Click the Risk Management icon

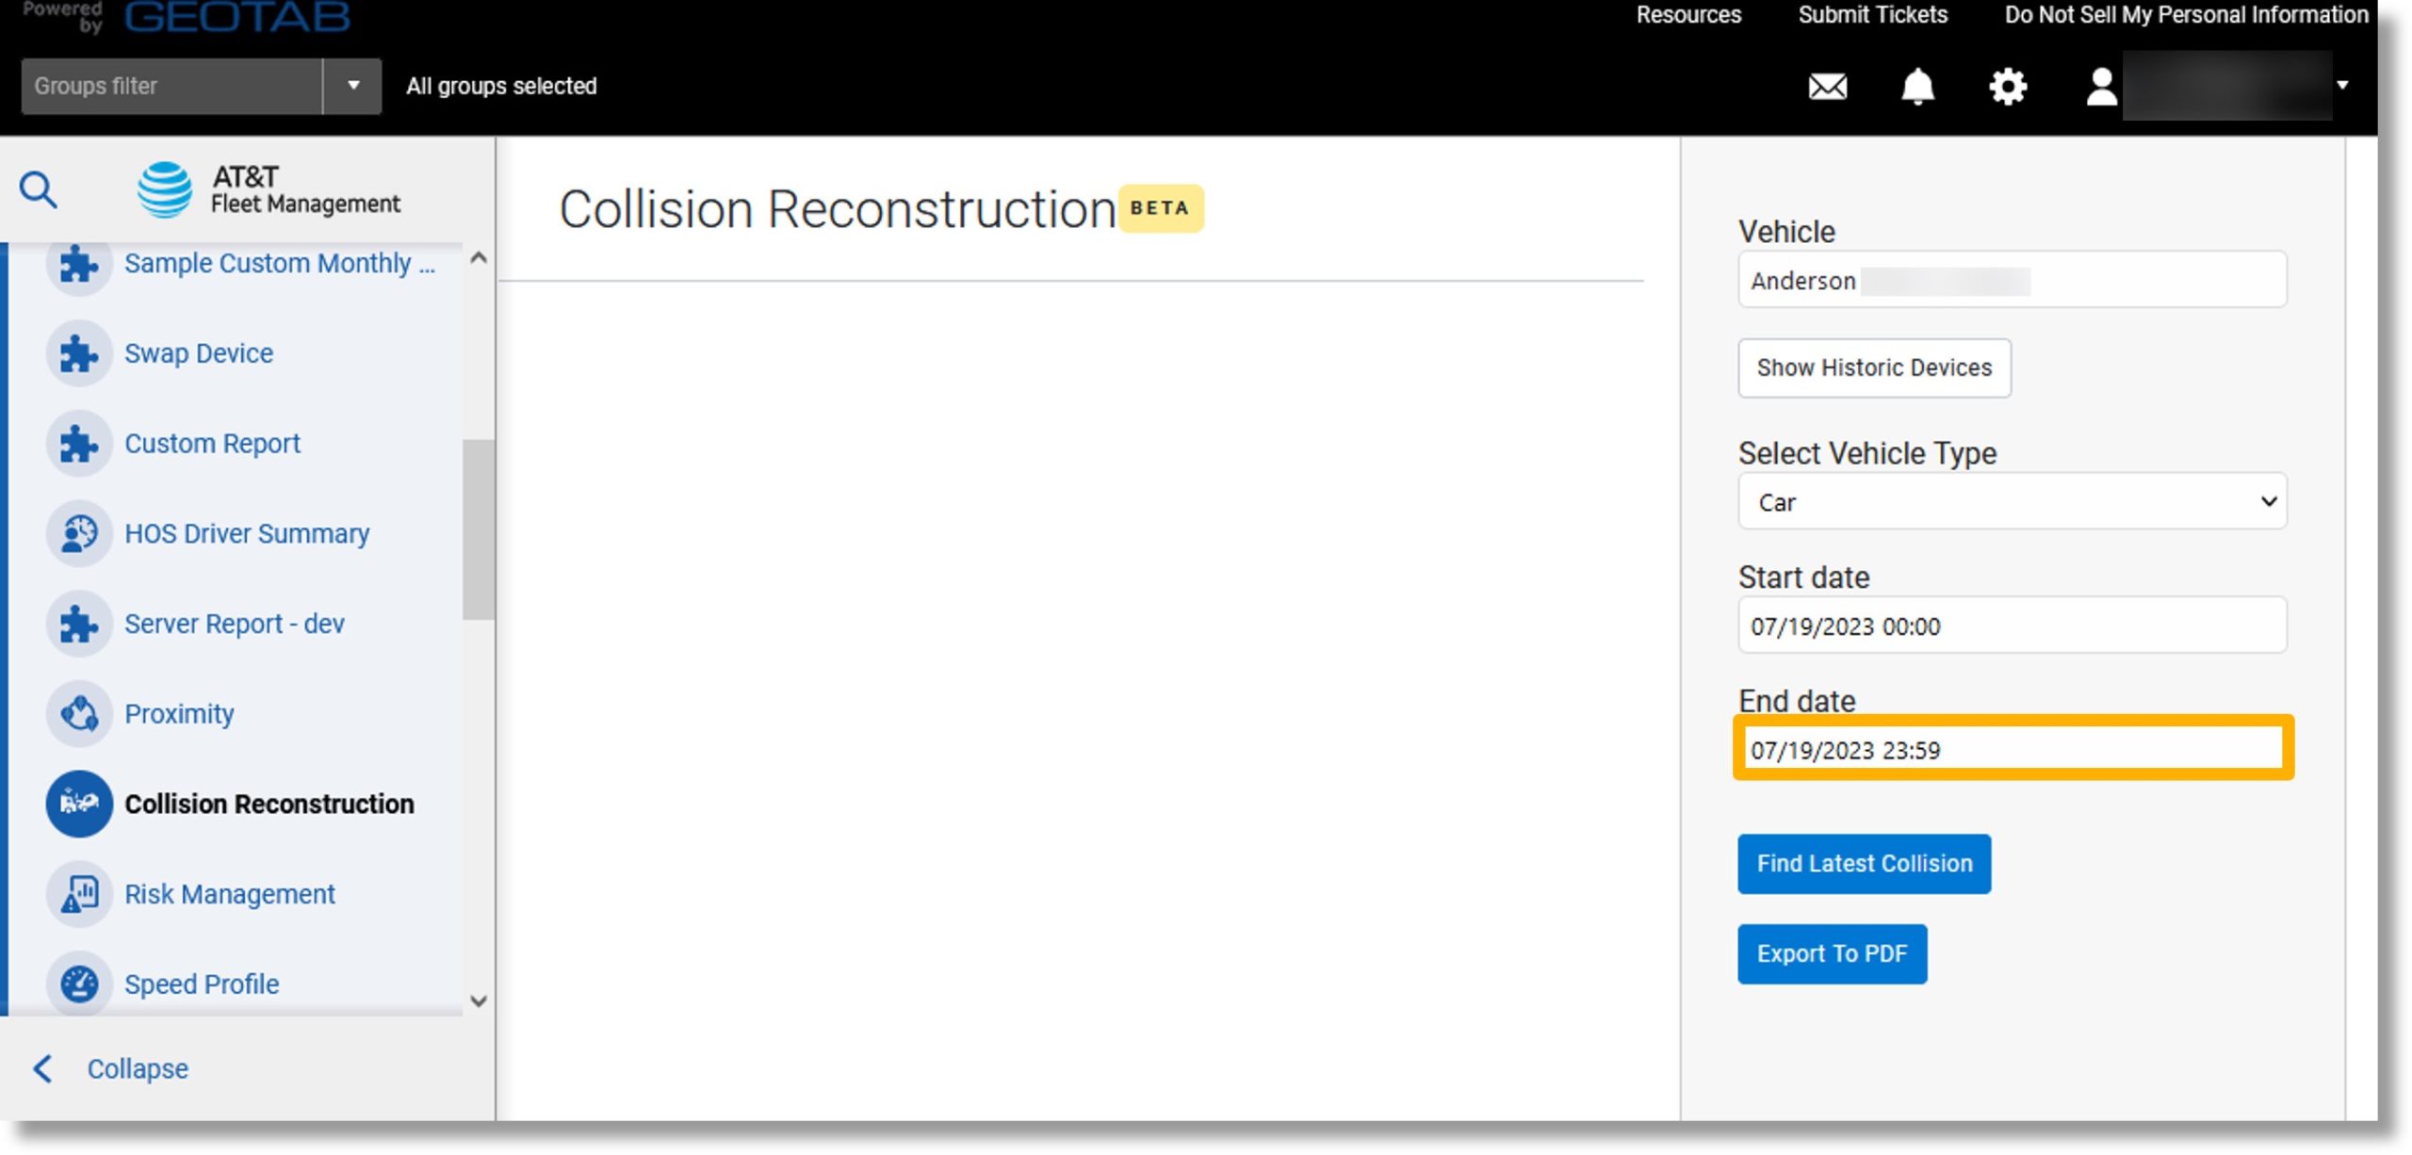click(x=78, y=893)
